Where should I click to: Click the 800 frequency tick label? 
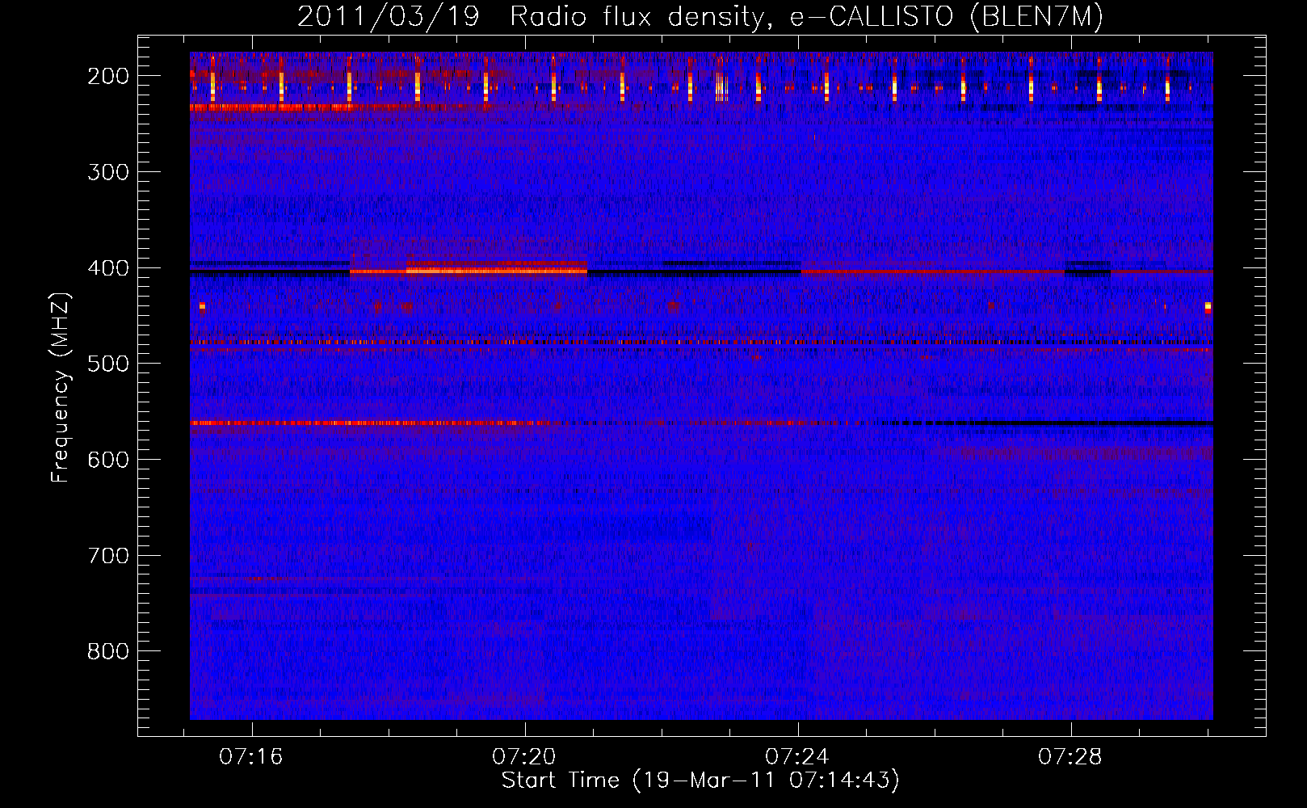108,651
